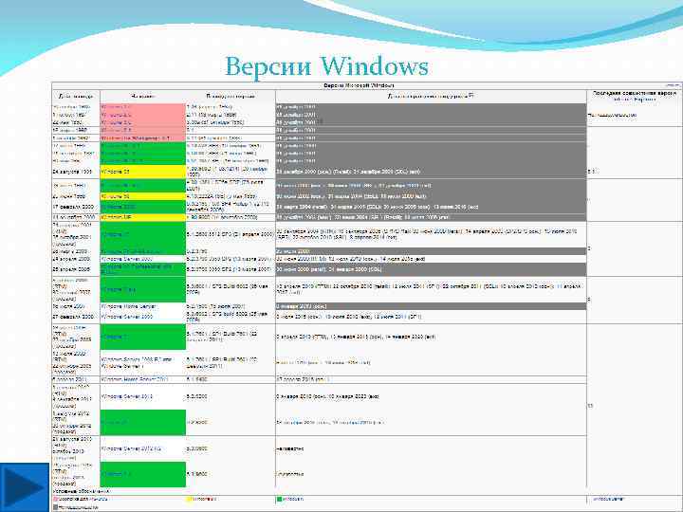Click the yellow 'Windows 95' cell
Screen dimensions: 683x512
click(x=143, y=172)
